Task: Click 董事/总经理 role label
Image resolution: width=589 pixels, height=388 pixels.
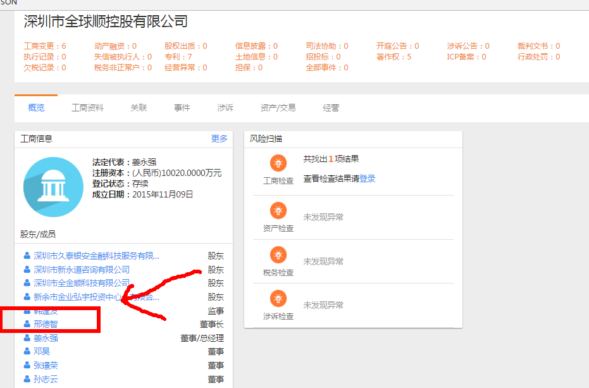Action: click(x=202, y=338)
